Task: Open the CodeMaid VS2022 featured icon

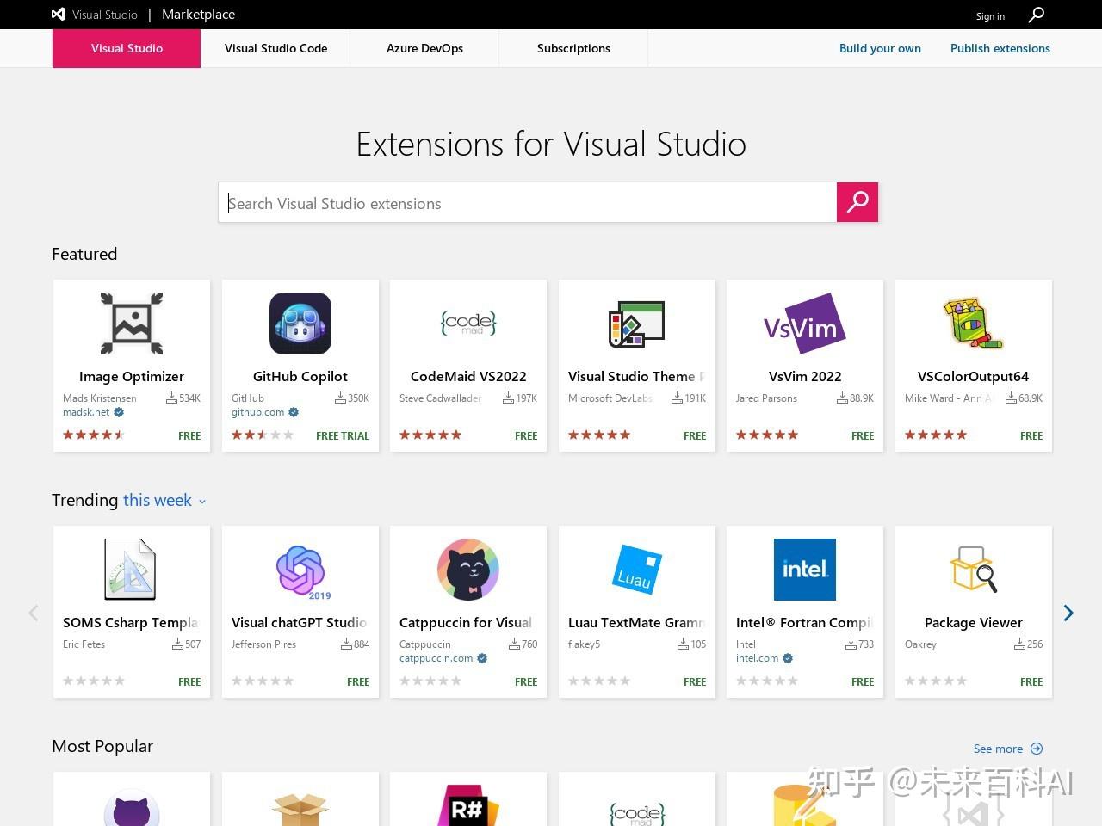Action: pos(468,324)
